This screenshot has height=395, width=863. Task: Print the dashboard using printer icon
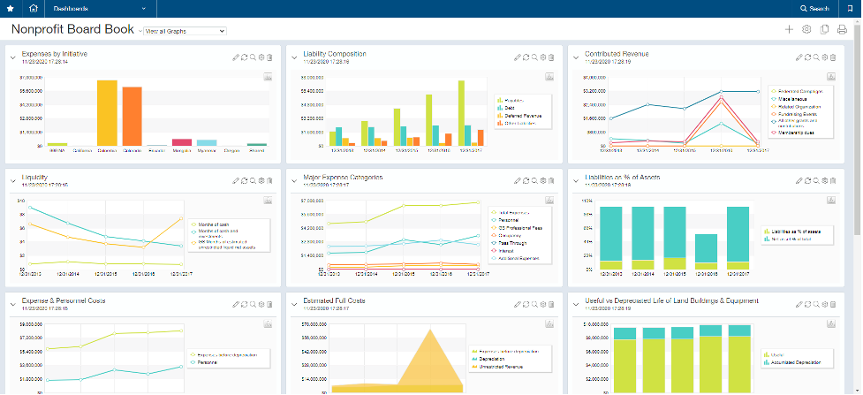pyautogui.click(x=842, y=30)
